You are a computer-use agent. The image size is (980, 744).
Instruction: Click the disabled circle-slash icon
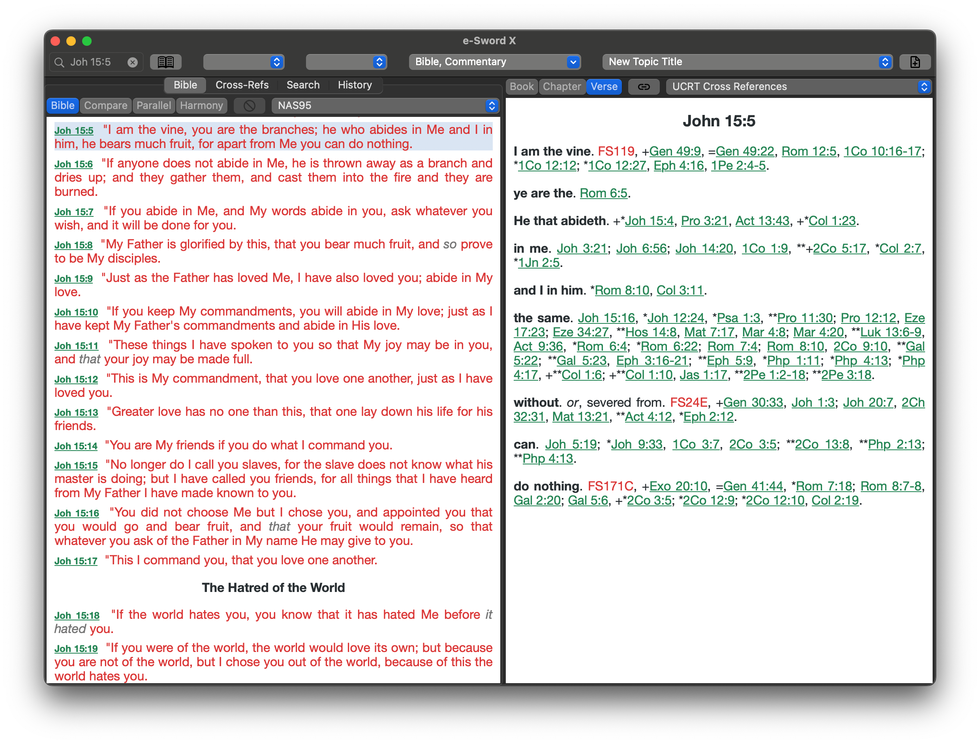click(x=250, y=105)
